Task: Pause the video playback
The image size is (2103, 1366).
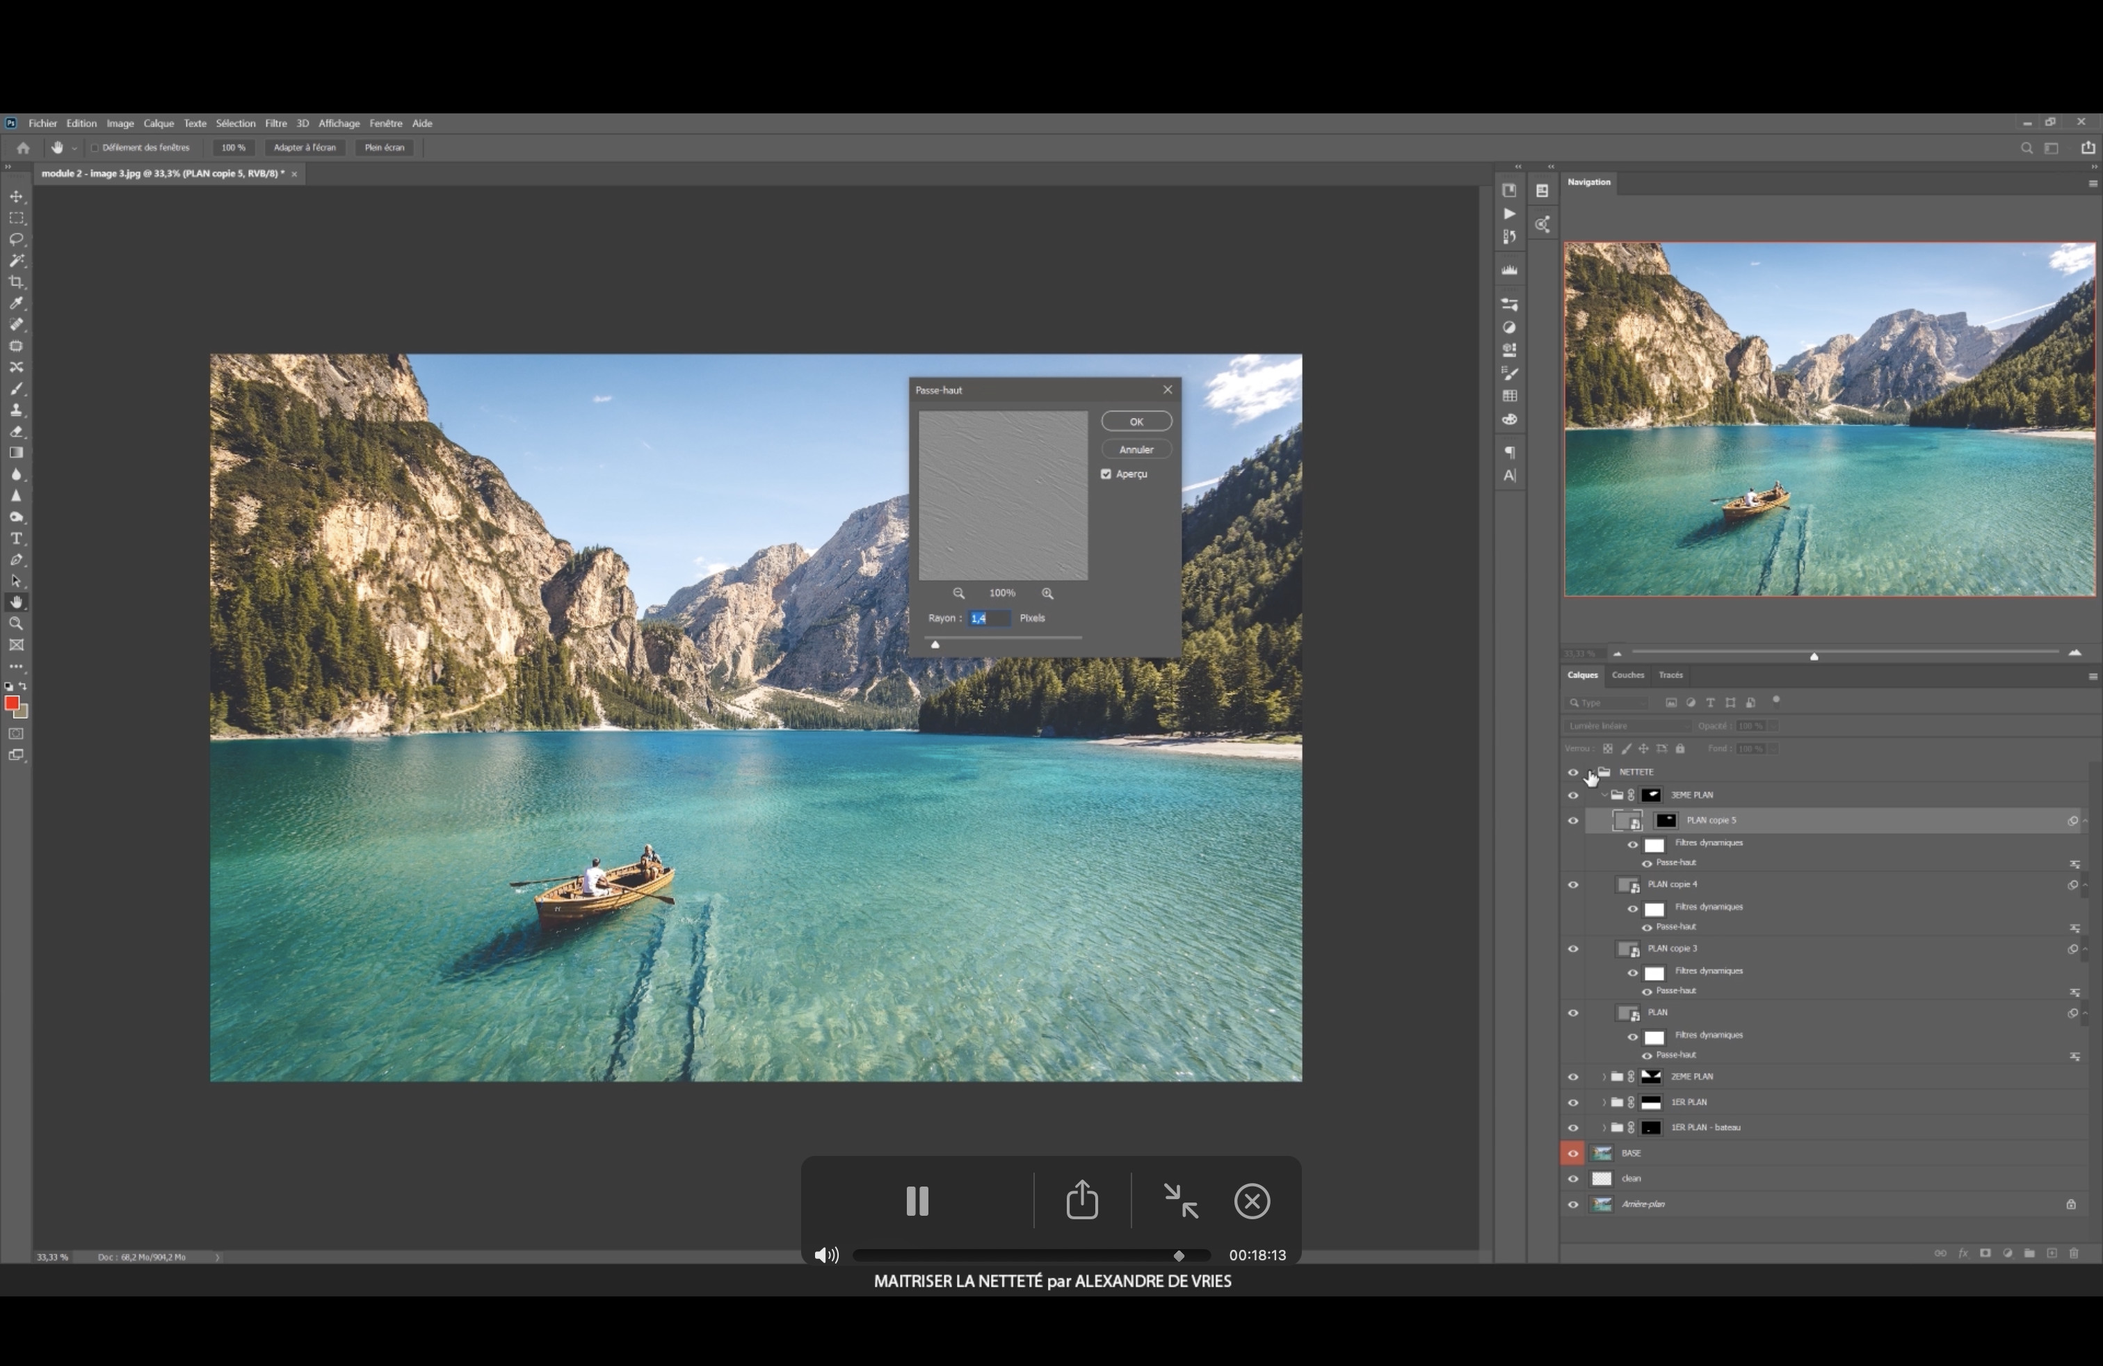Action: tap(917, 1200)
